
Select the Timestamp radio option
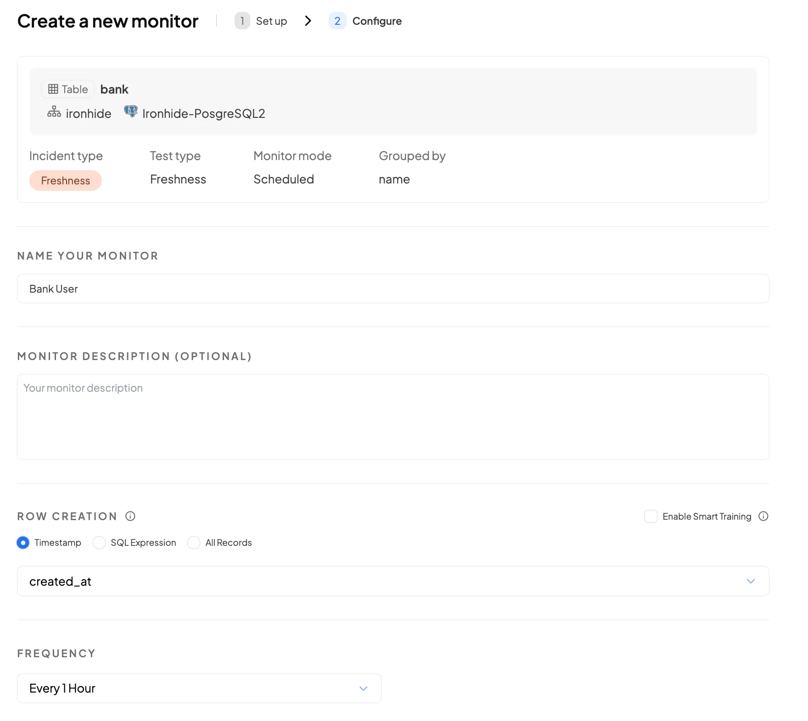click(x=23, y=543)
